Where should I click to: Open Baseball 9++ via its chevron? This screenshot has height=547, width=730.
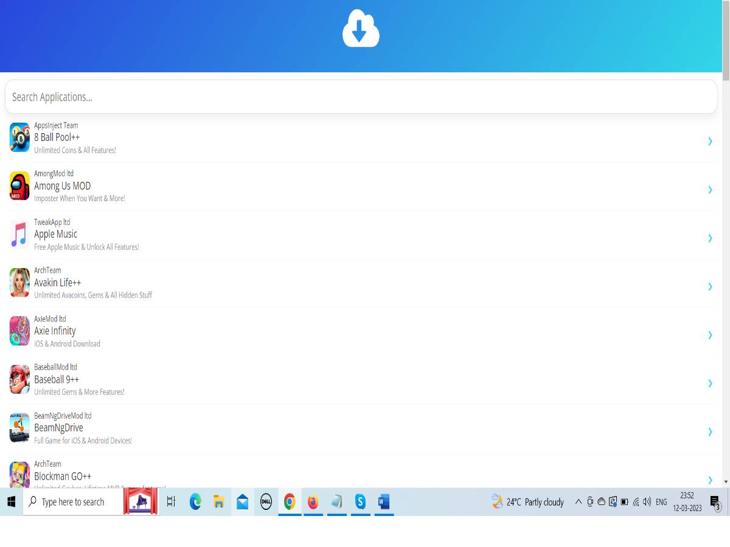[710, 383]
